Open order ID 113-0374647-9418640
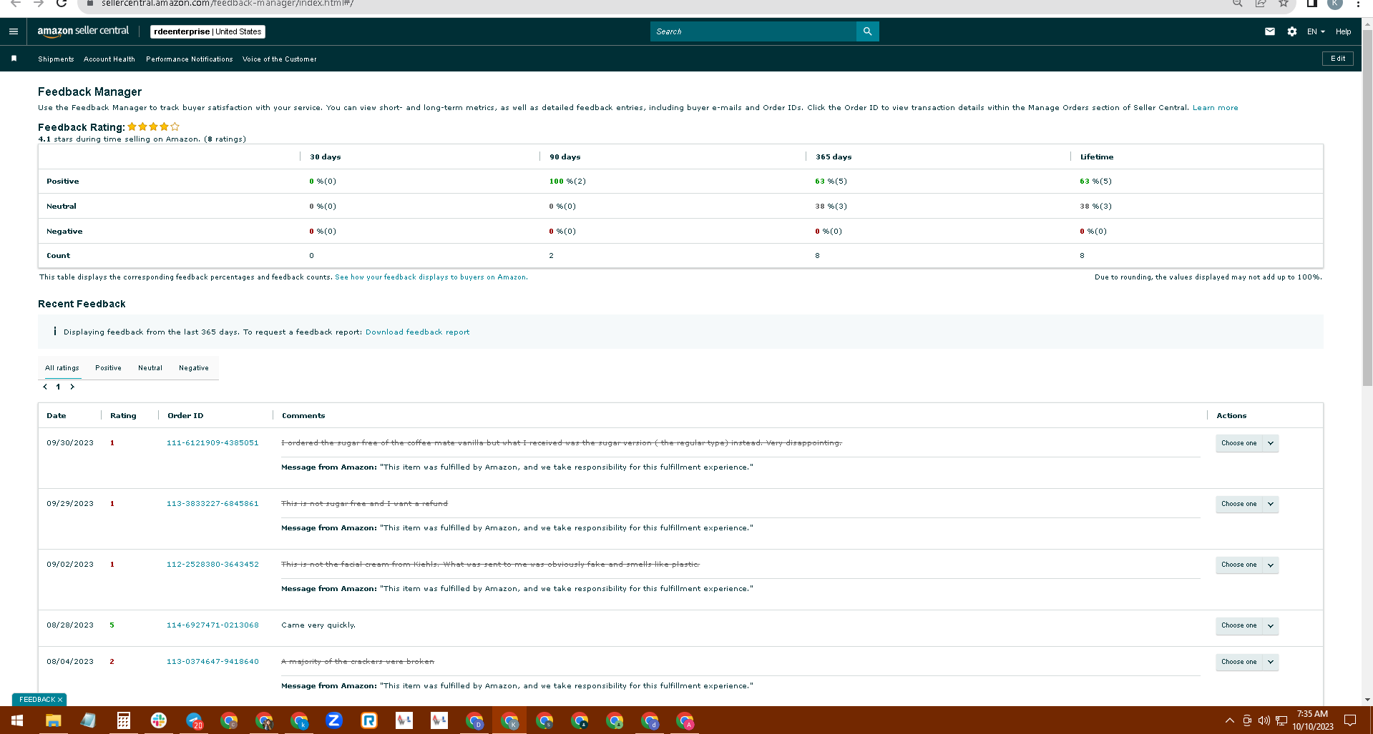The height and width of the screenshot is (734, 1373). pyautogui.click(x=212, y=662)
